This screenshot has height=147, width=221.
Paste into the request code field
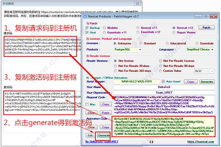click(x=106, y=113)
